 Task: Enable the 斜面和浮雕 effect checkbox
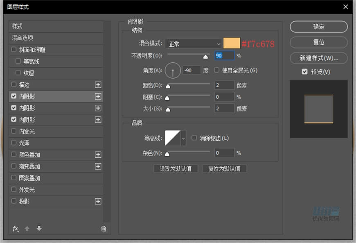tap(14, 50)
